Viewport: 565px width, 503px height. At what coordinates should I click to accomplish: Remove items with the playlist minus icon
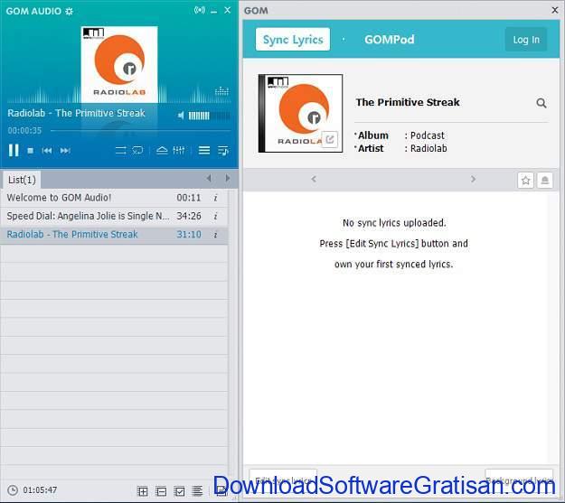click(161, 491)
